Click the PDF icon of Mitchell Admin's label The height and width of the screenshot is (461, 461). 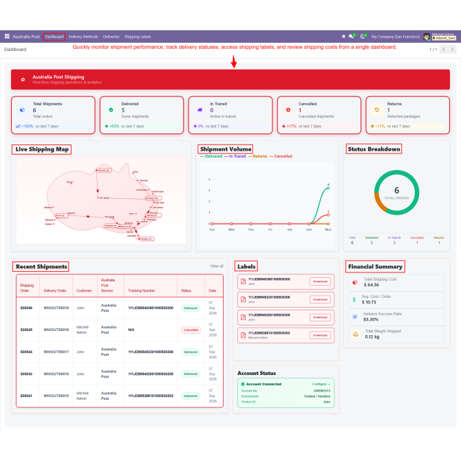click(x=243, y=336)
